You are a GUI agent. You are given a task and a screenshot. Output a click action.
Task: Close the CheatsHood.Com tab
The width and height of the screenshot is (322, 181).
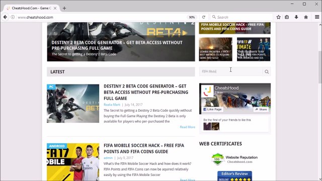[55, 8]
